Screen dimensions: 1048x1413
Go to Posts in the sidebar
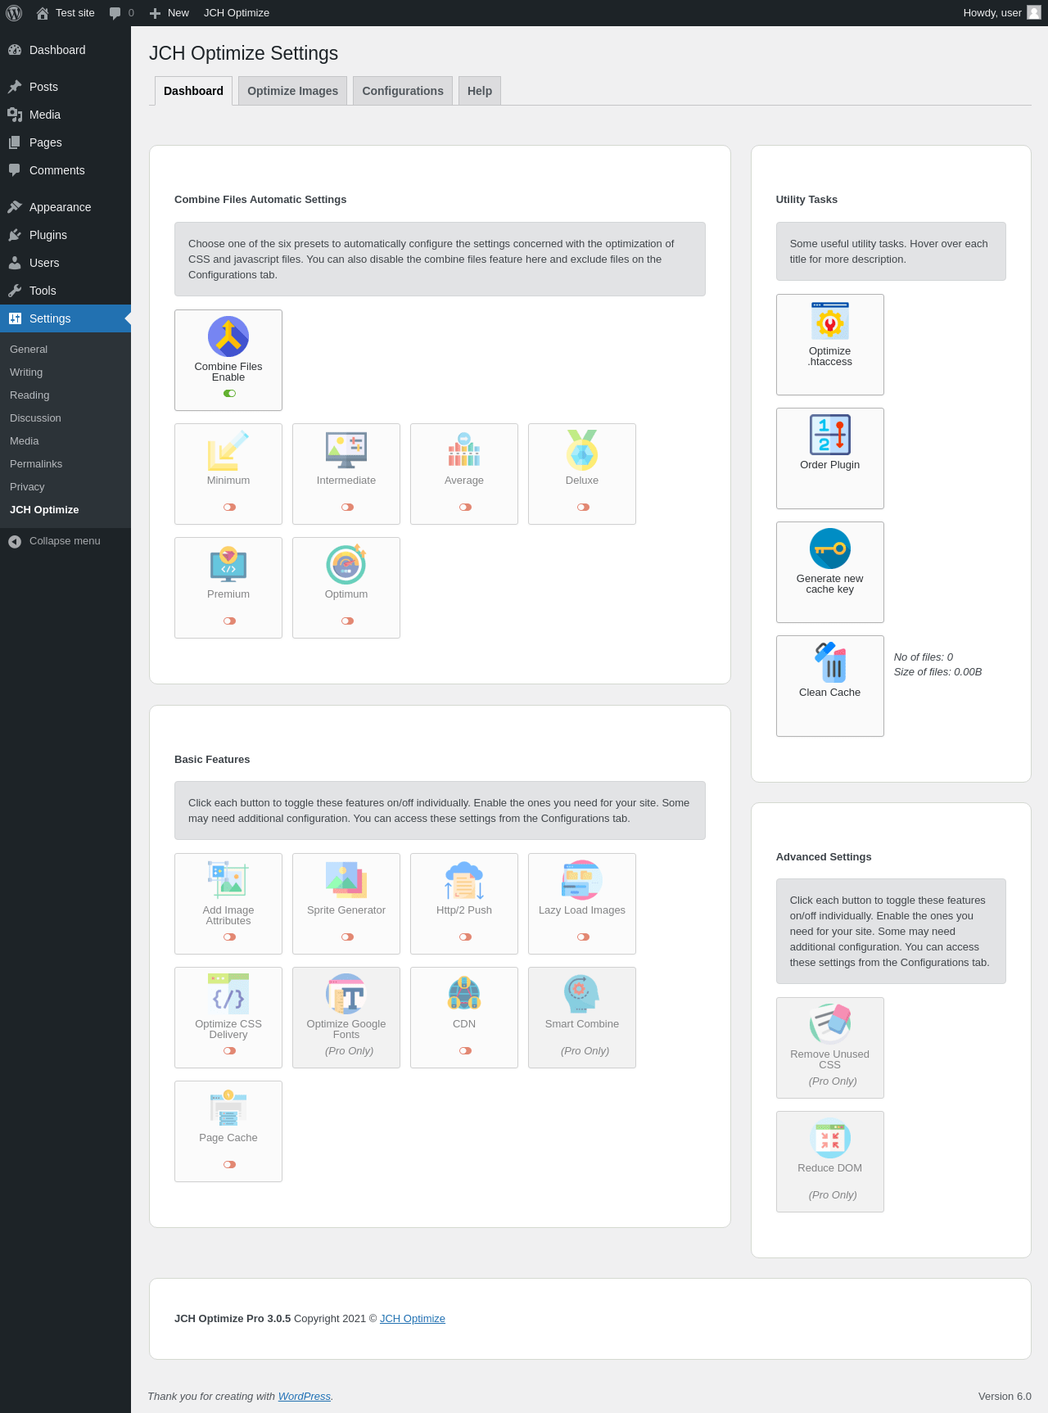coord(65,87)
